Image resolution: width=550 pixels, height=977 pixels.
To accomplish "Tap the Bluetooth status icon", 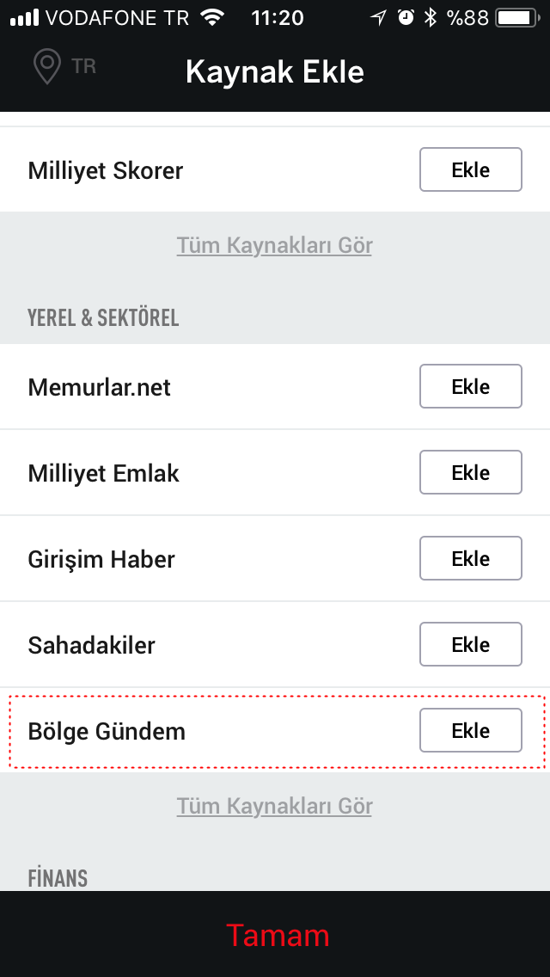I will coord(431,17).
